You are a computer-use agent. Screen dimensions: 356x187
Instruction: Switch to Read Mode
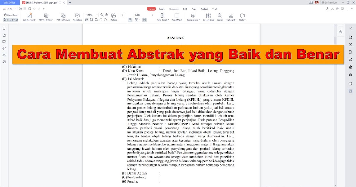[x=177, y=16]
